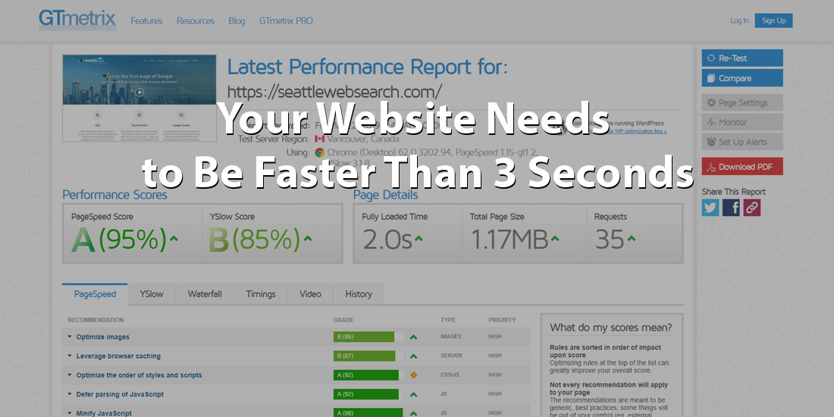Click the YSlow Score trend arrow
Screen dimensions: 834x417
point(307,238)
